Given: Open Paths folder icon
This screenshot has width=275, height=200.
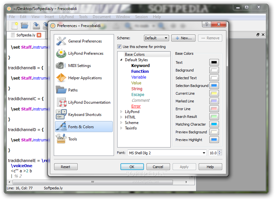Looking at the screenshot, I should tap(61, 90).
